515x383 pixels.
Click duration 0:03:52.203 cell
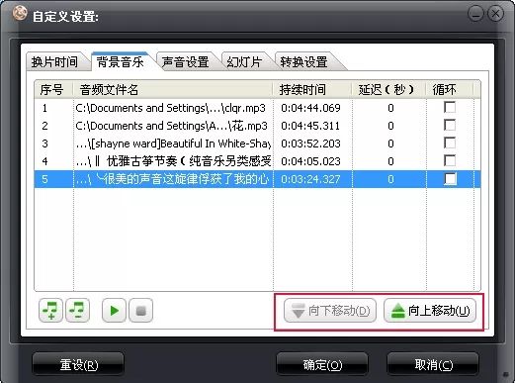(310, 144)
